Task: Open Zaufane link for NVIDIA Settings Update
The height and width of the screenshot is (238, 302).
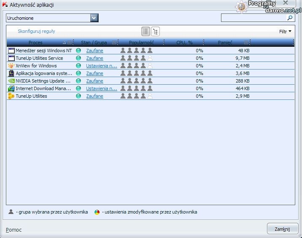Action: pyautogui.click(x=94, y=81)
